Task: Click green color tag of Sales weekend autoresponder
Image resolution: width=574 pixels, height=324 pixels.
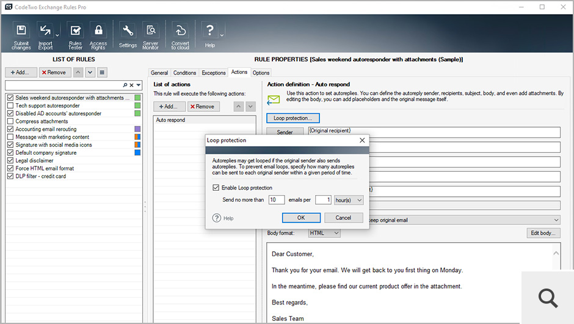Action: pos(137,98)
